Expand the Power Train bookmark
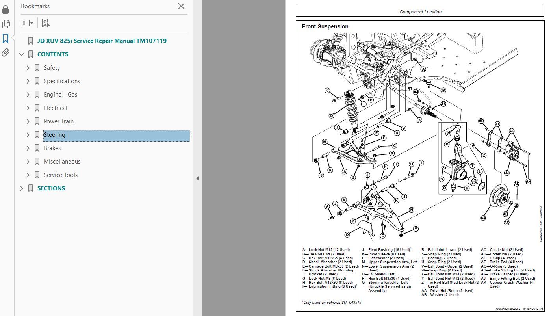The width and height of the screenshot is (551, 316). pyautogui.click(x=28, y=121)
